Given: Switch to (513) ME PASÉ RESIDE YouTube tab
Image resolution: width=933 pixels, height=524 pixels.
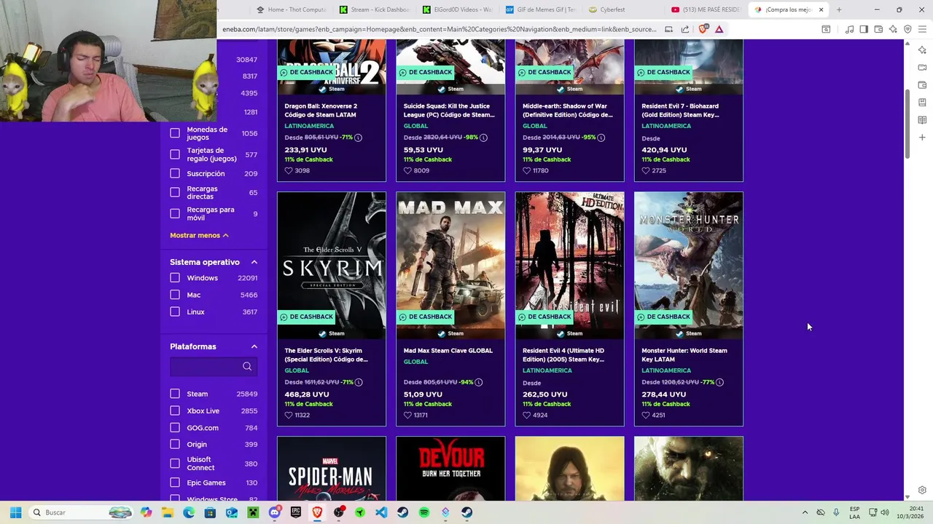Looking at the screenshot, I should click(x=706, y=9).
